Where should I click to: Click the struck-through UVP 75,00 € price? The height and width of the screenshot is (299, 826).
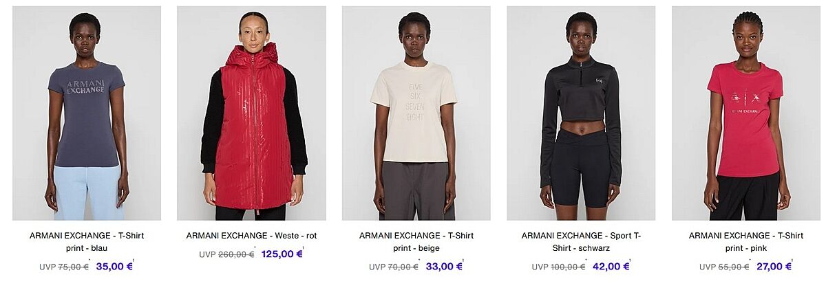coord(64,267)
